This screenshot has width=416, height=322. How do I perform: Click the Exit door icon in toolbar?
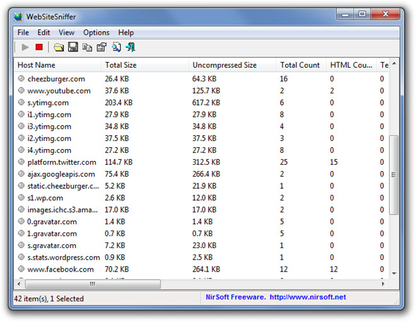tap(130, 47)
